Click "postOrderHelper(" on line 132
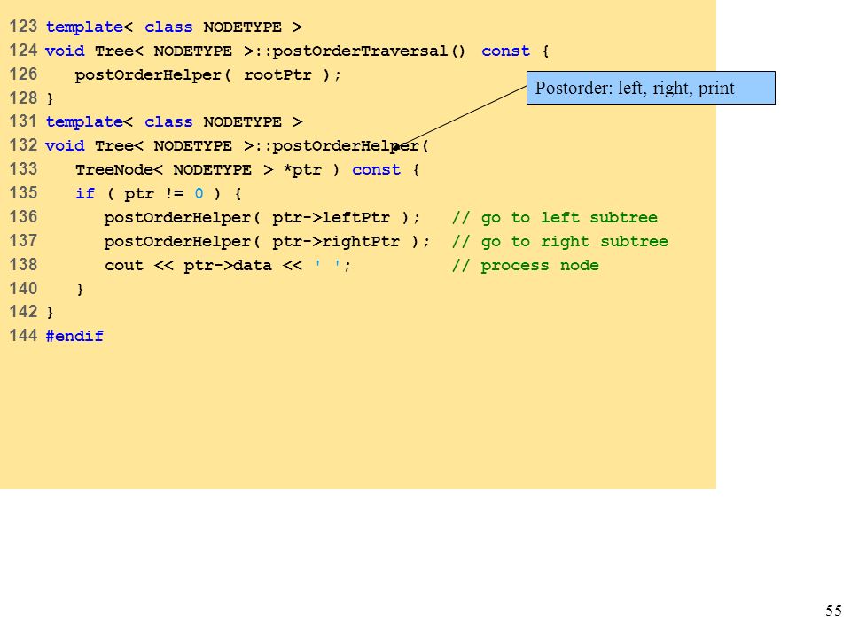The height and width of the screenshot is (638, 851). click(351, 146)
